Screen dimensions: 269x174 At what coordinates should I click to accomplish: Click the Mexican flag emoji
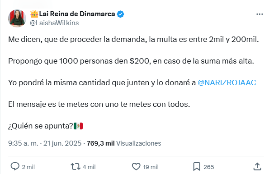(x=78, y=126)
